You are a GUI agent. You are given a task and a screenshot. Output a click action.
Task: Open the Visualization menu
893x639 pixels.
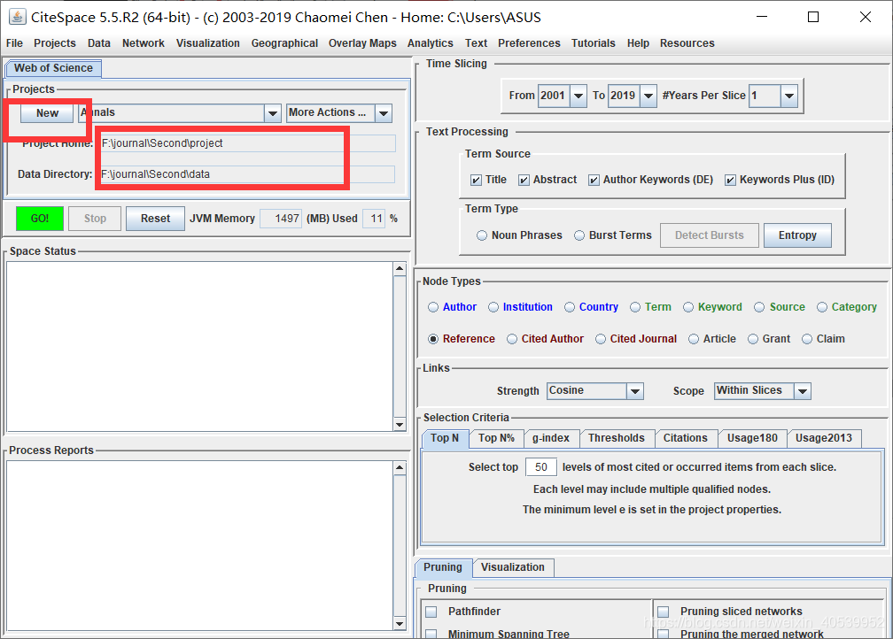(208, 43)
